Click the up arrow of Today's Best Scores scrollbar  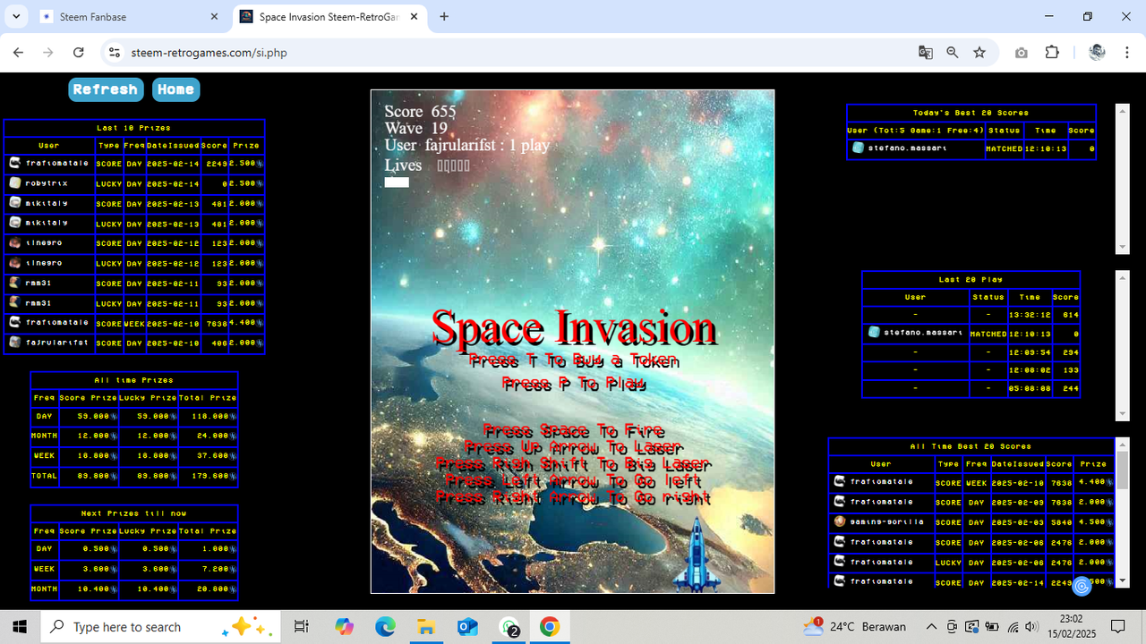[1122, 111]
